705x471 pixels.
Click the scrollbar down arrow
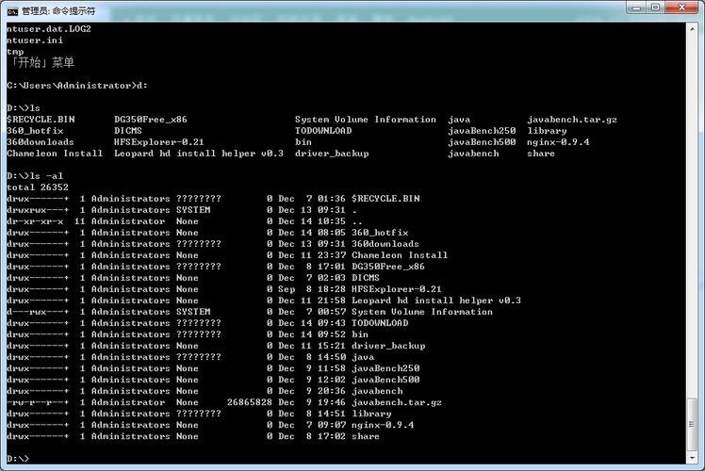pyautogui.click(x=692, y=458)
